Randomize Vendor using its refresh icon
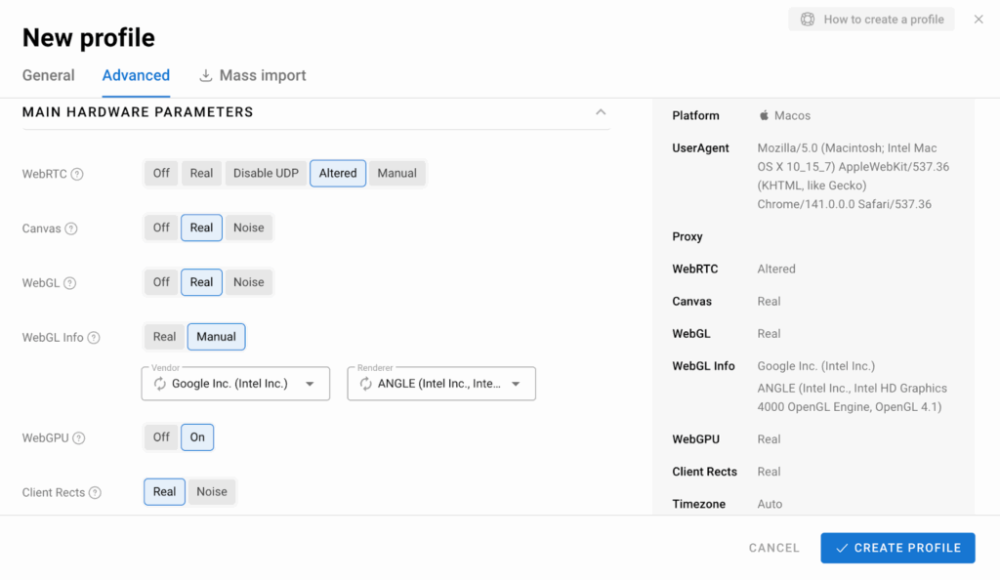Screen dimensions: 1000x581 tap(160, 384)
